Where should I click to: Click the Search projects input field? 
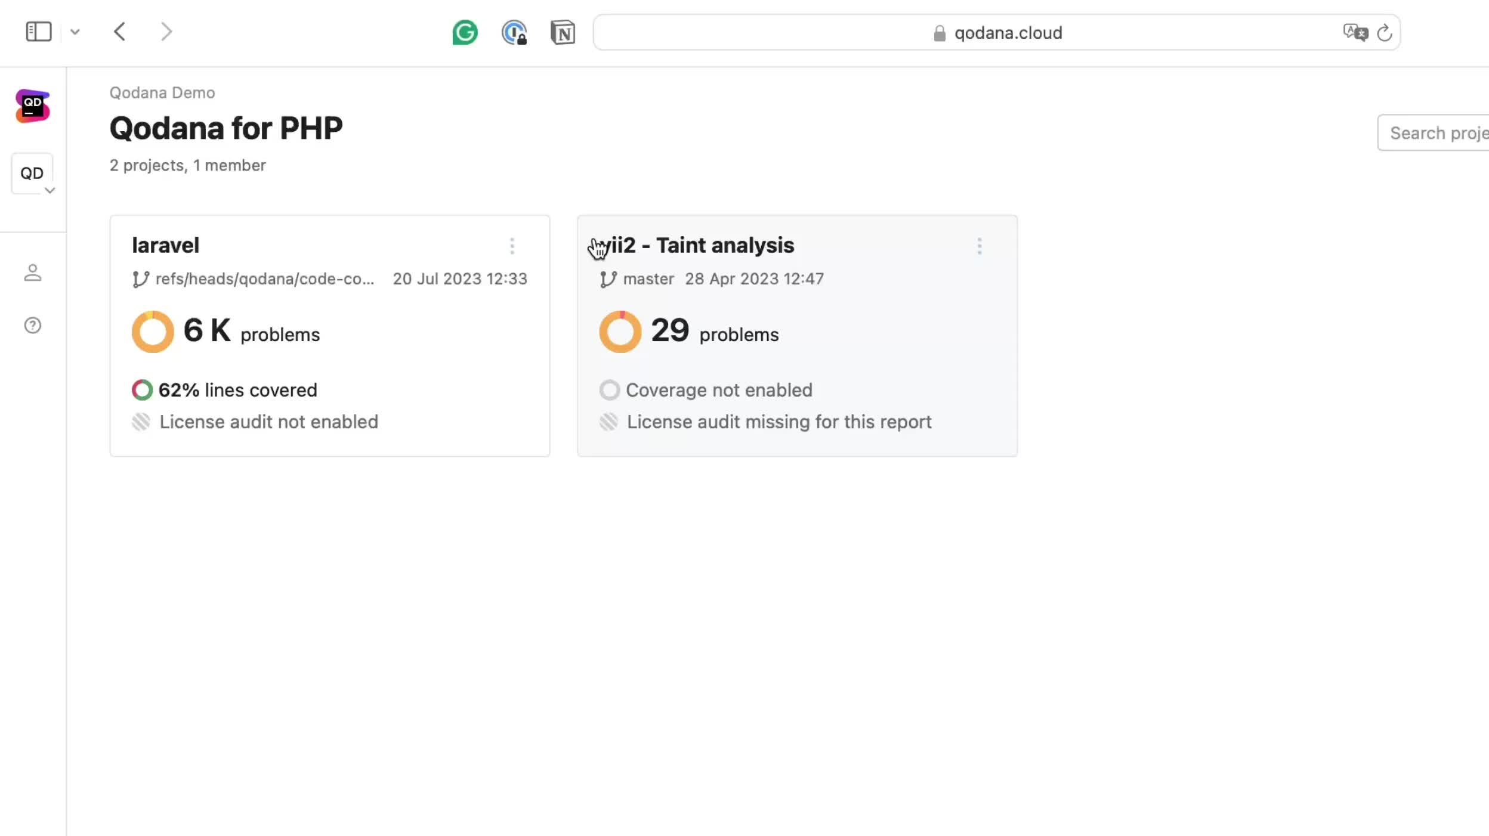(1438, 133)
